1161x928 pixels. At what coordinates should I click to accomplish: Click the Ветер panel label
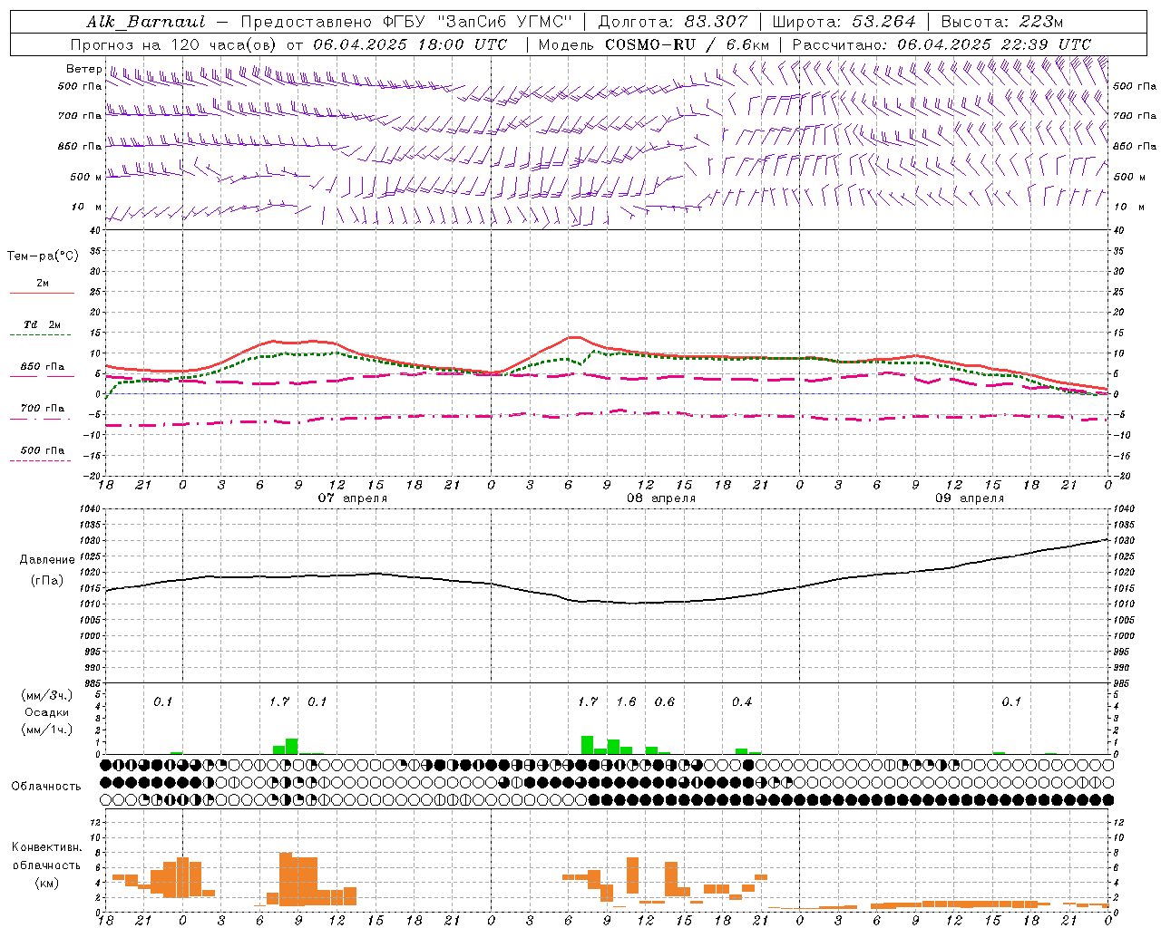pyautogui.click(x=83, y=69)
